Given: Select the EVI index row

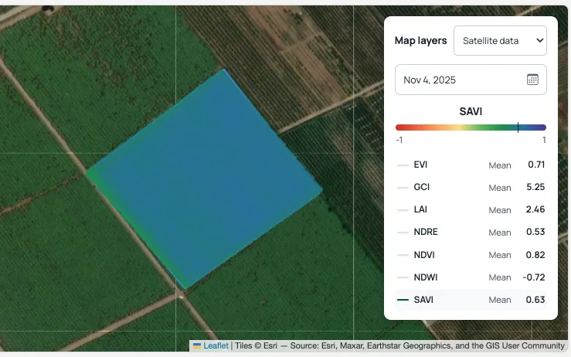Looking at the screenshot, I should point(471,165).
